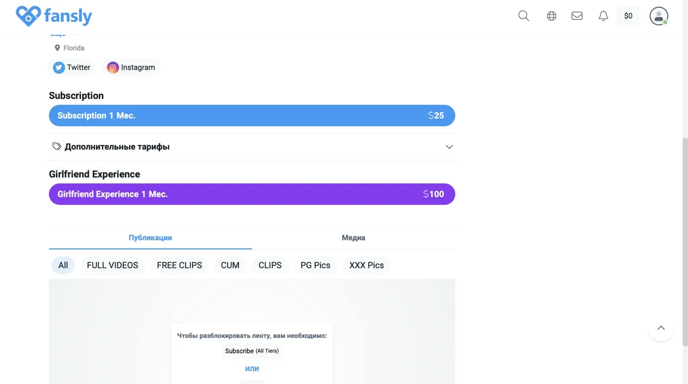Select the FREE CLIPS filter chip
Screen dimensions: 688x384
coord(179,265)
